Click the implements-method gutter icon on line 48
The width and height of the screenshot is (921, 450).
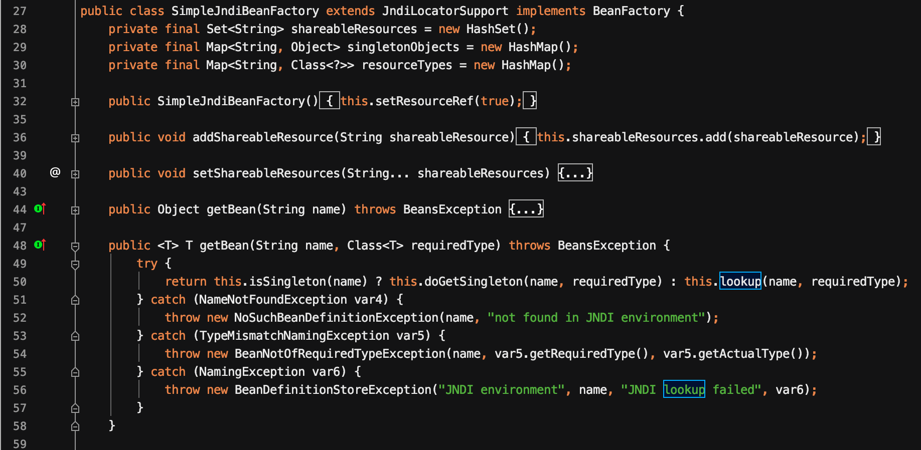[40, 245]
